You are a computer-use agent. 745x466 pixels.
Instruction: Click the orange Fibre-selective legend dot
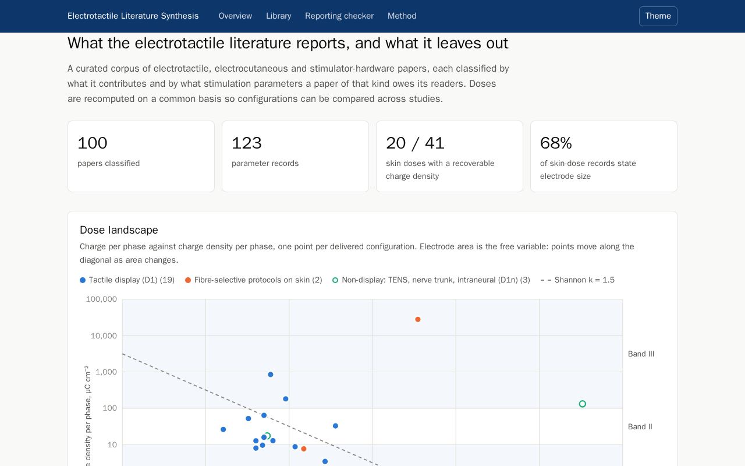pos(188,280)
